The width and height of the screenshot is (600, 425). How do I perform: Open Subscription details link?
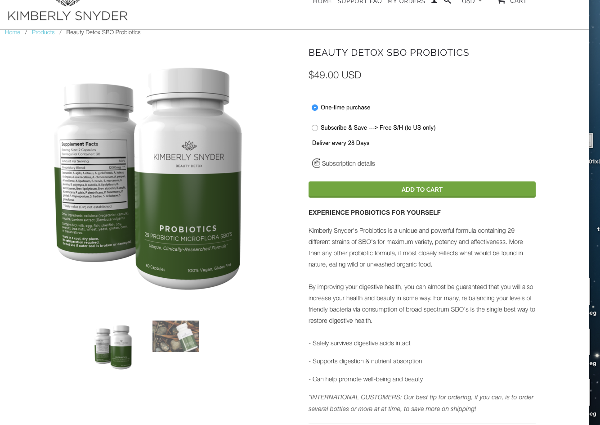coord(348,163)
